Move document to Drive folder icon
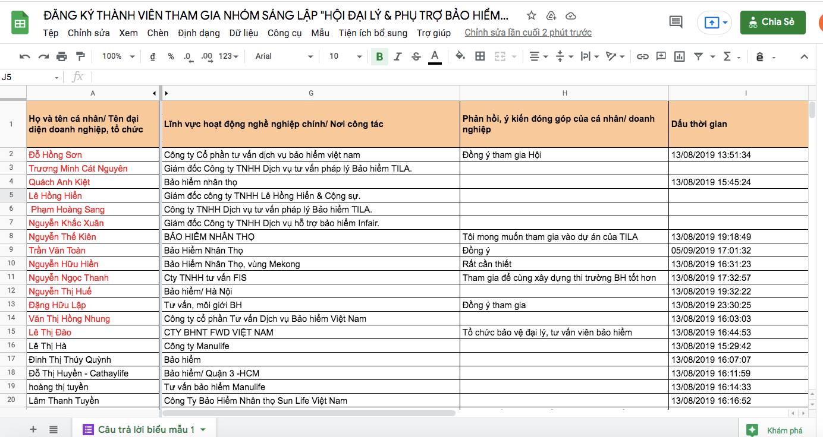823x437 pixels. tap(551, 16)
